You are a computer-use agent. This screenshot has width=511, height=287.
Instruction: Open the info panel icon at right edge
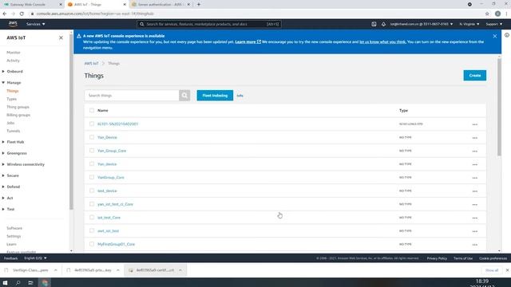[507, 35]
